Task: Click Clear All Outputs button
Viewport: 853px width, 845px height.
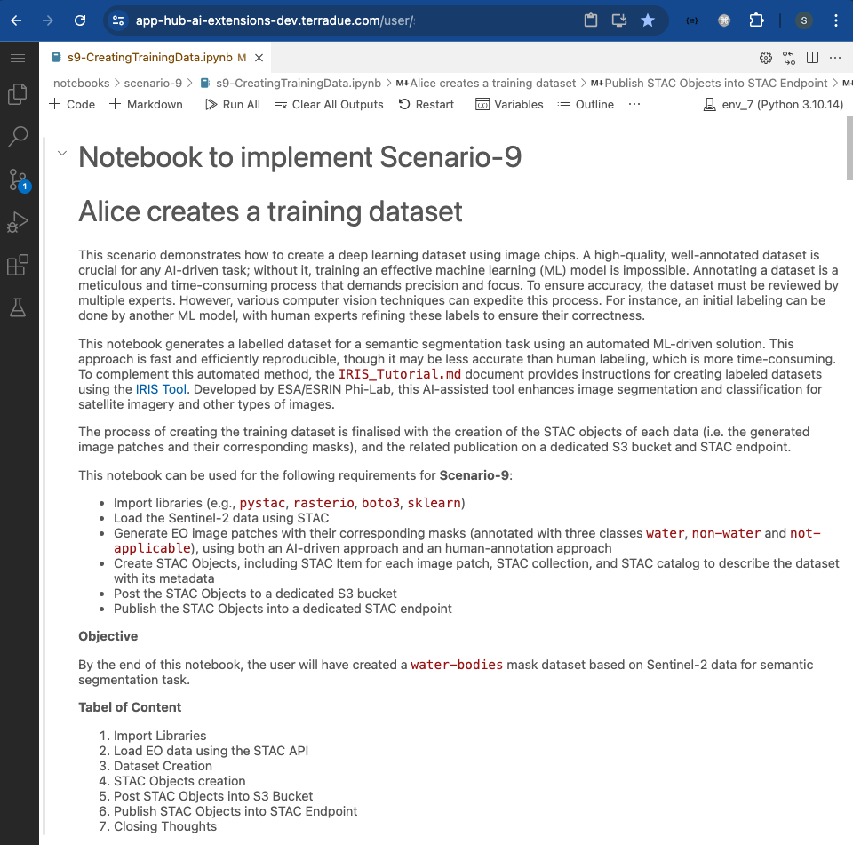Action: [329, 104]
